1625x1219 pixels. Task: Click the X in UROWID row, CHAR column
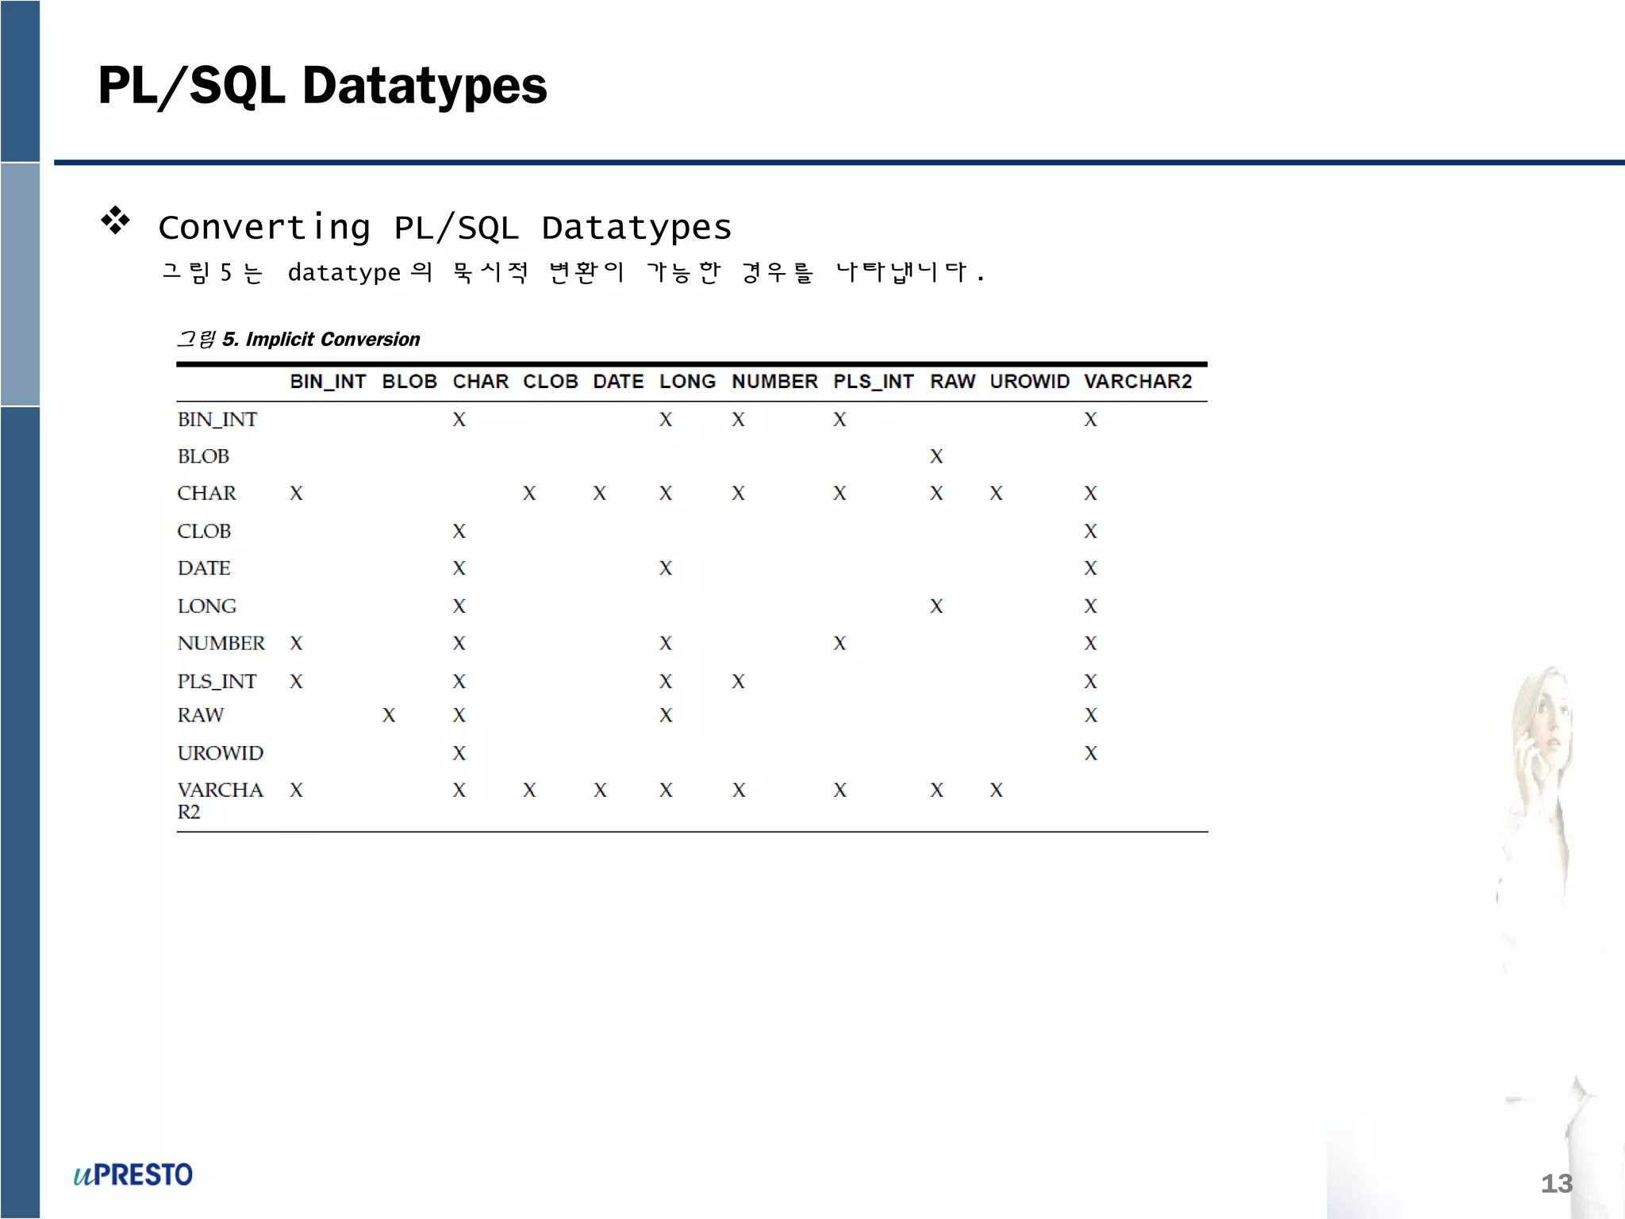[x=459, y=753]
